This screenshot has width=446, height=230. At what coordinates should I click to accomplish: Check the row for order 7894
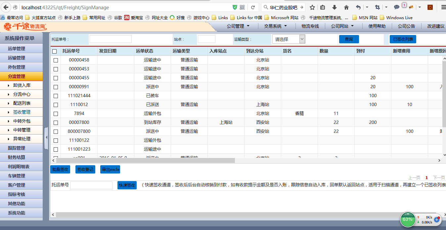pos(56,114)
